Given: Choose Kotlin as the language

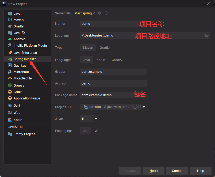Looking at the screenshot, I should pos(101,60).
